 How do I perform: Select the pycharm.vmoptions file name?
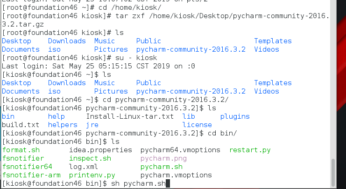[176, 175]
